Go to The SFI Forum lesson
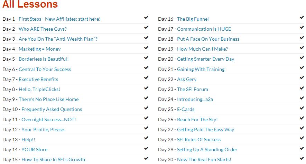This screenshot has width=306, height=164. [x=193, y=89]
